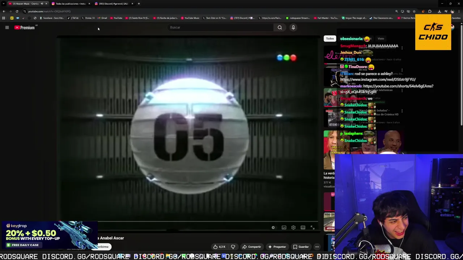The height and width of the screenshot is (260, 463).
Task: Open player settings gear
Action: click(293, 227)
